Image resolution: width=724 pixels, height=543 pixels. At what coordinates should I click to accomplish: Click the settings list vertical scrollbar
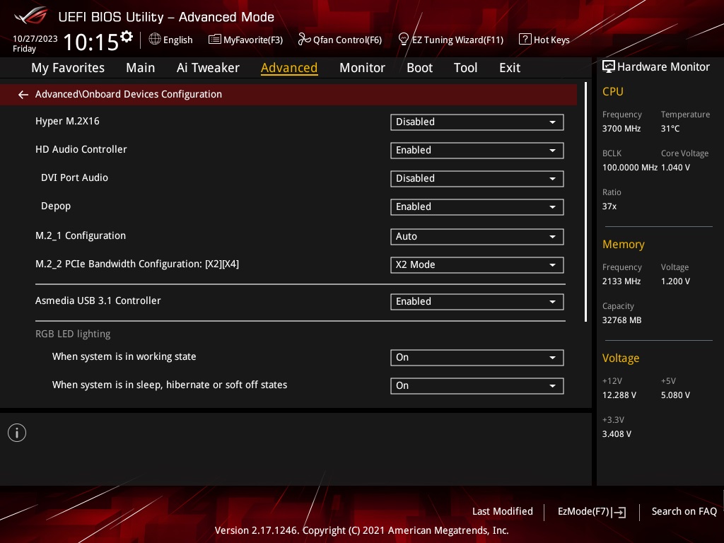586,202
